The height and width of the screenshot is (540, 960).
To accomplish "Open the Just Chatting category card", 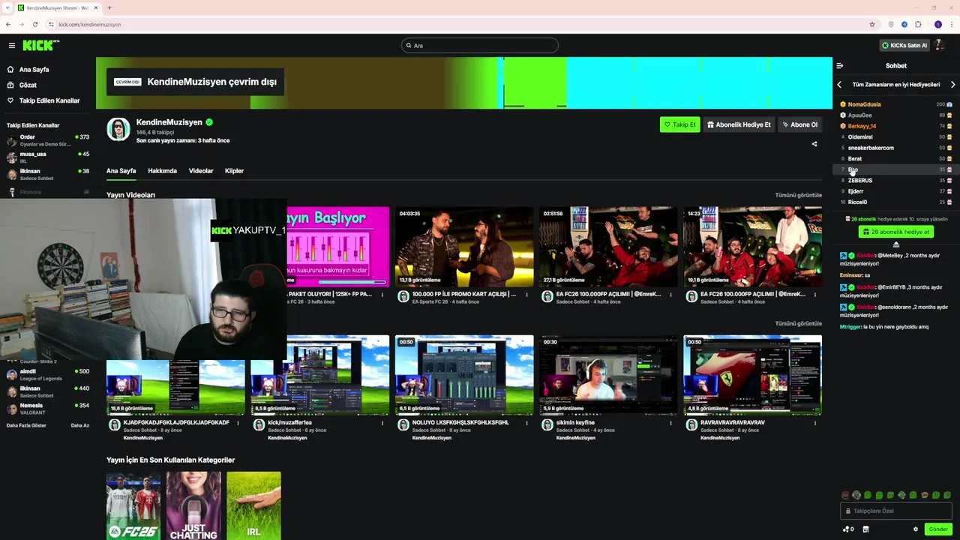I will coord(193,505).
